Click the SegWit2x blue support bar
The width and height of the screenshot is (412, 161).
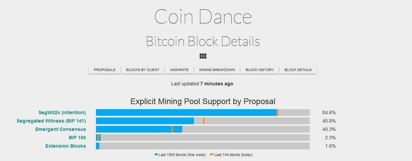[186, 112]
